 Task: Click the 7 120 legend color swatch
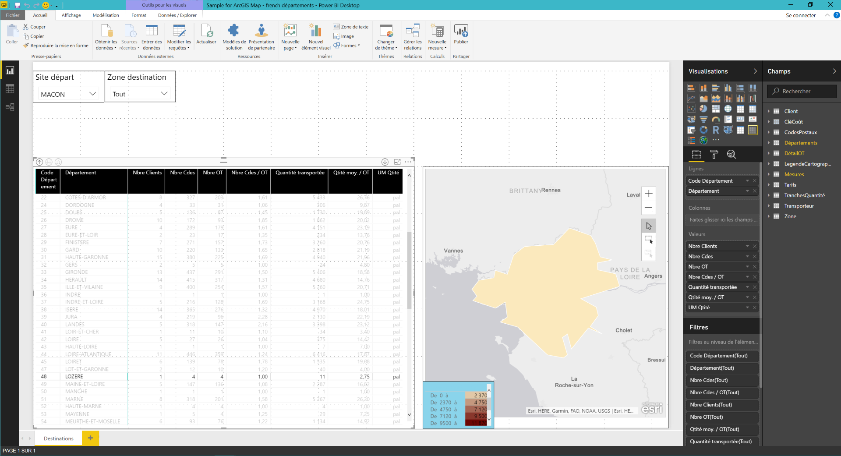(x=476, y=409)
